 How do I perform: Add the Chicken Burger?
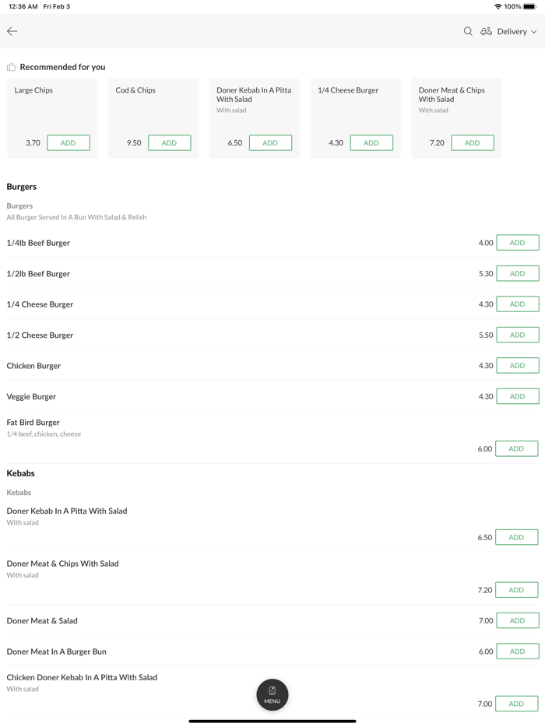(x=517, y=366)
